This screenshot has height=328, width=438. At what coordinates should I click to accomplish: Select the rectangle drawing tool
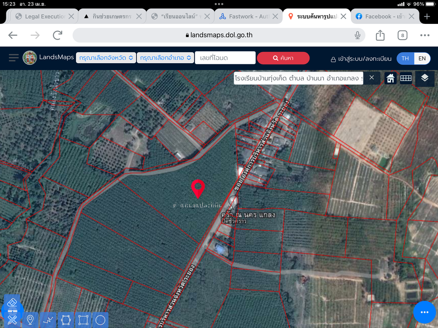[x=83, y=320]
